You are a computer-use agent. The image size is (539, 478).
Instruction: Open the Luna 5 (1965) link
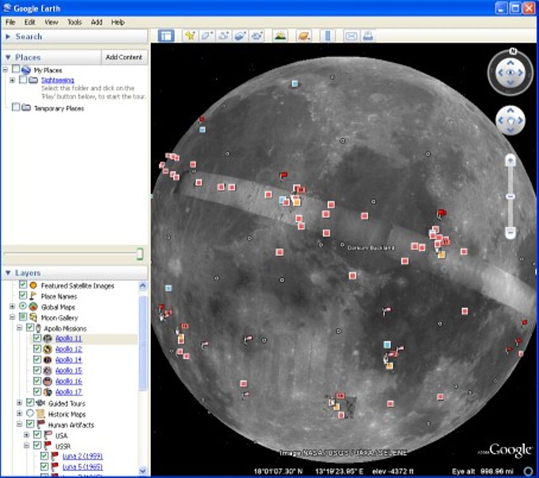point(82,467)
